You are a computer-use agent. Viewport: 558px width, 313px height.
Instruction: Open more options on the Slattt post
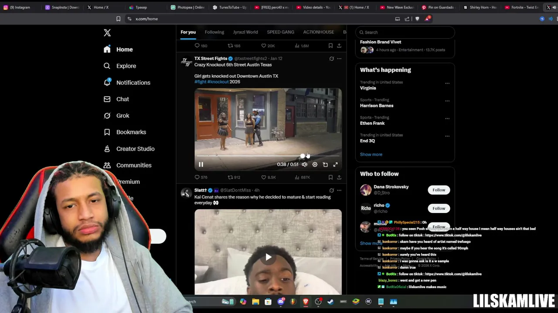tap(339, 190)
